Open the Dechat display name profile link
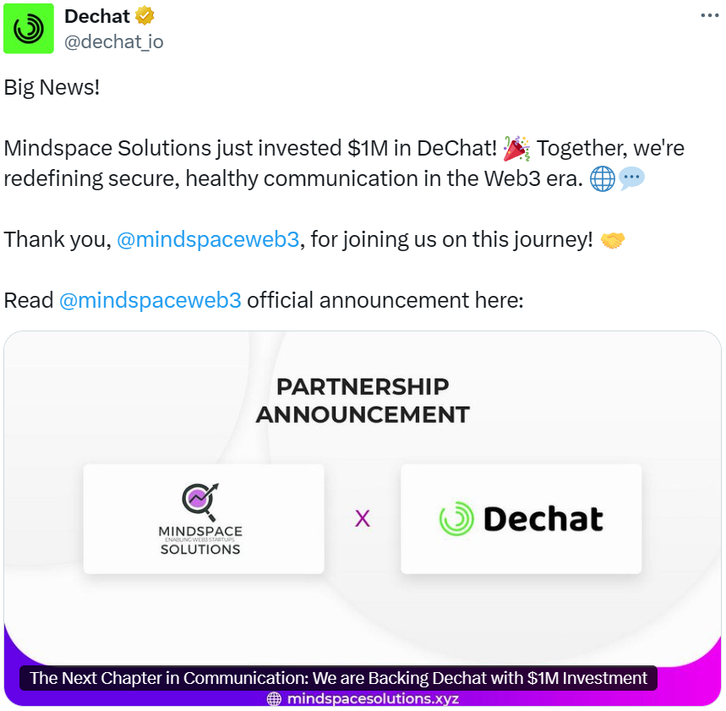The image size is (726, 711). click(97, 16)
